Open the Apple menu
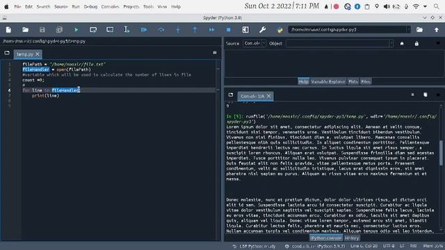Viewport: 445px width, 250px height. click(x=6, y=6)
